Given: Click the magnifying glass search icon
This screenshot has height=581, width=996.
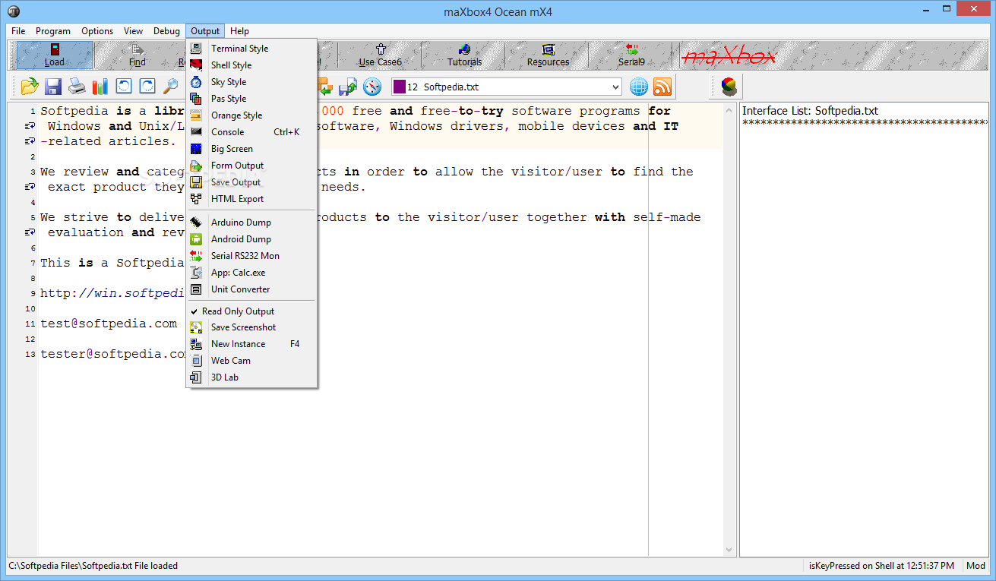Looking at the screenshot, I should tap(171, 87).
